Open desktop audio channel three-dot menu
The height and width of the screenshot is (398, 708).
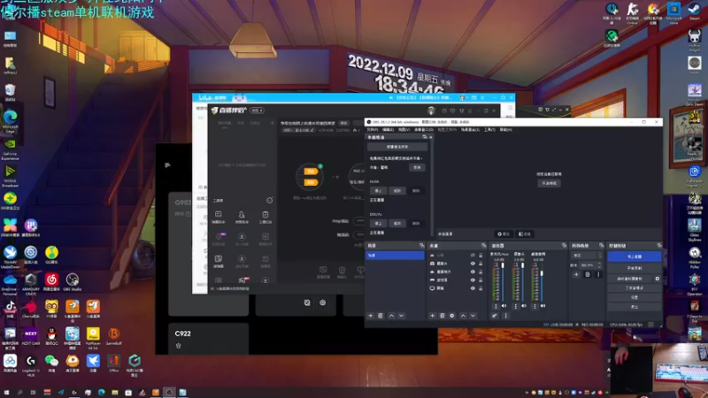(535, 306)
